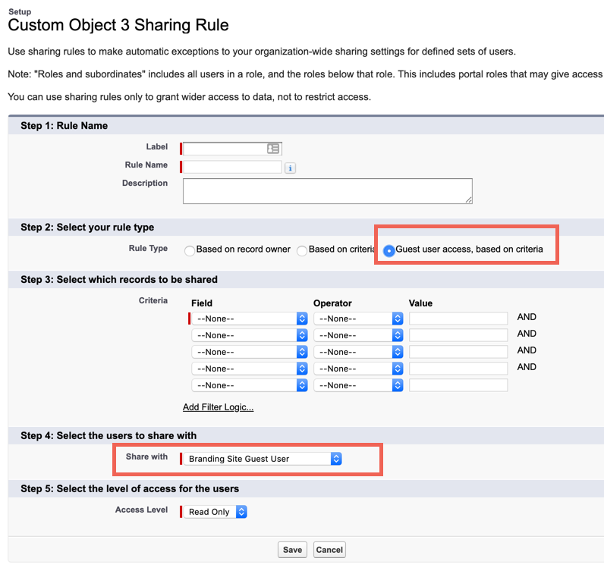This screenshot has width=604, height=568.
Task: Open the first criteria Operator dropdown
Action: point(358,319)
